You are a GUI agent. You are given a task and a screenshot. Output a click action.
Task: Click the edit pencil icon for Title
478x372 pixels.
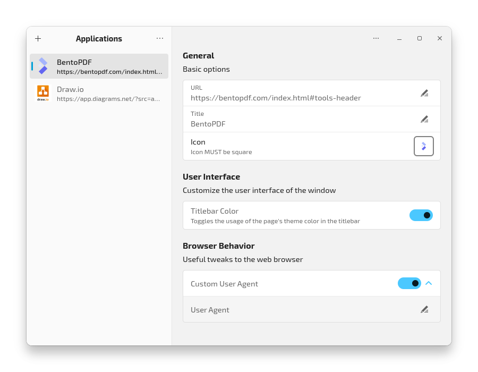point(424,119)
